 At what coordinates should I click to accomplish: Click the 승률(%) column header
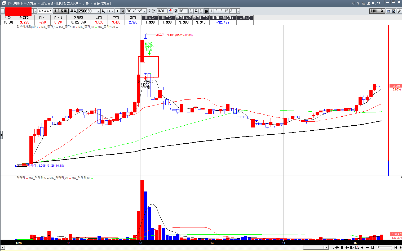click(x=245, y=18)
